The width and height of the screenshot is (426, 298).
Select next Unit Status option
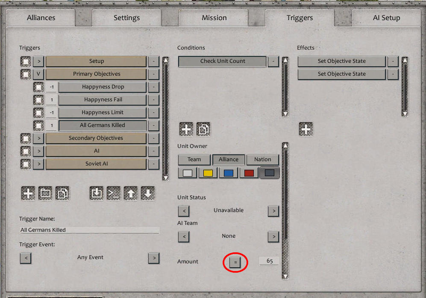273,211
